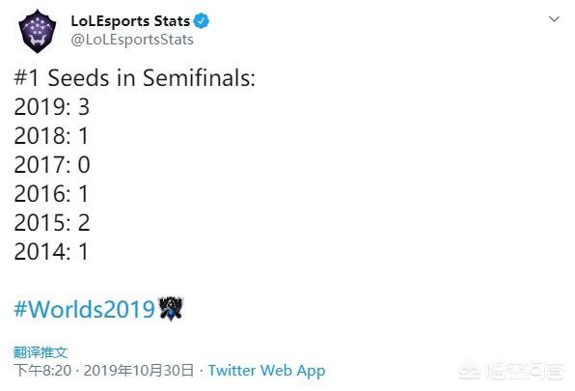
Task: Click the "2018: 1" line
Action: point(51,136)
